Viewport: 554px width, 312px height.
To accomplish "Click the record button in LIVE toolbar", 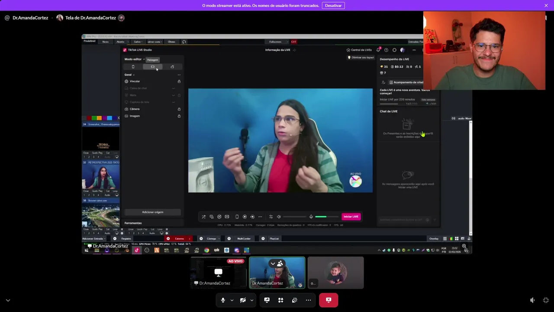I will point(245,217).
